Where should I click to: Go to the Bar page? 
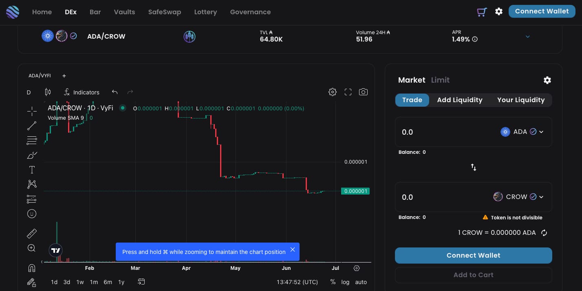(x=95, y=12)
